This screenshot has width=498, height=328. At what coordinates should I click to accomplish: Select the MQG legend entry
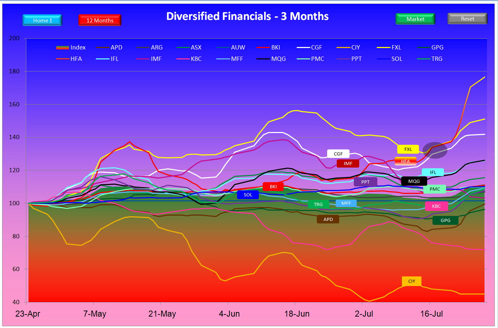click(271, 59)
